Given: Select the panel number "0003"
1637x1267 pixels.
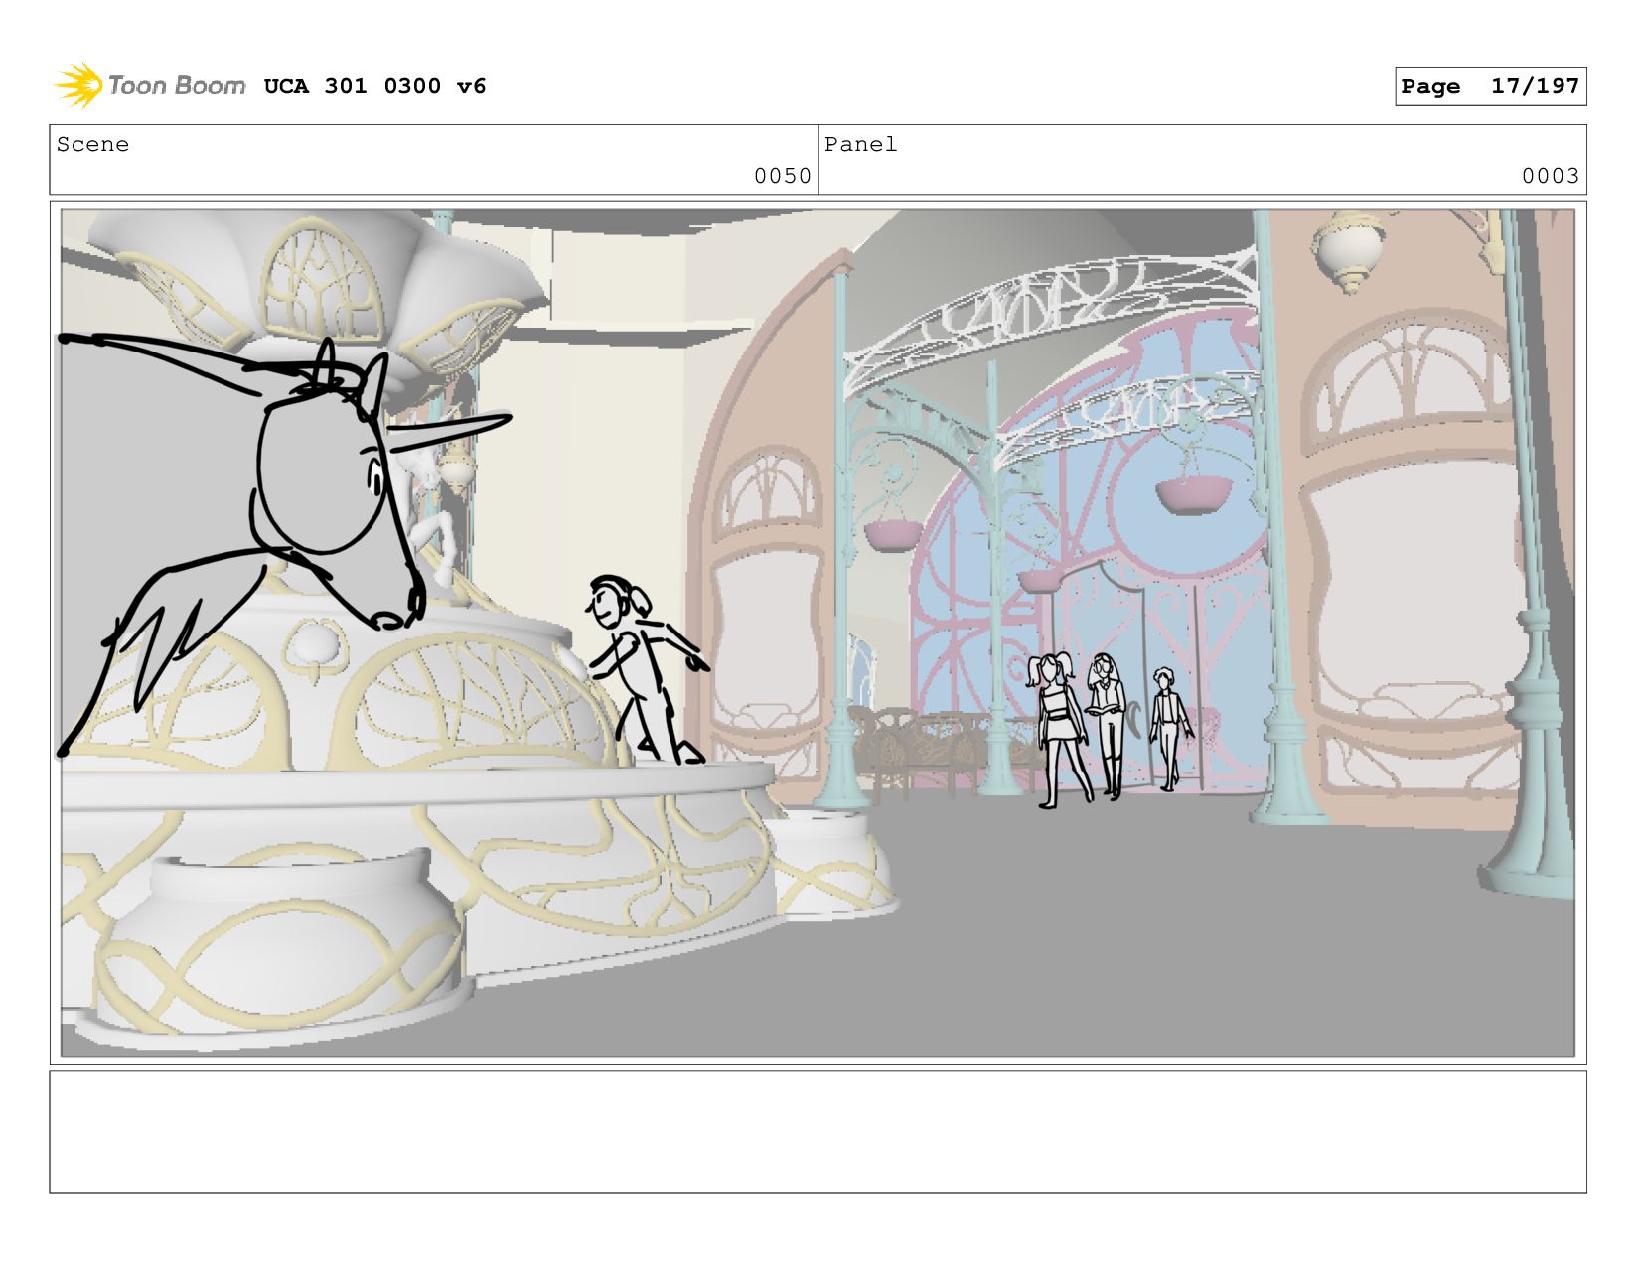Looking at the screenshot, I should 1551,176.
